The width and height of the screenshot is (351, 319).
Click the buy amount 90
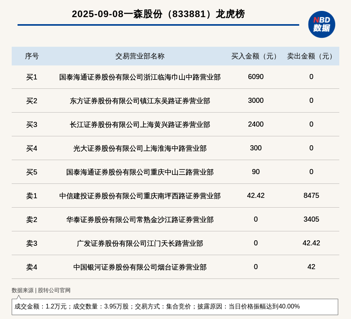click(255, 172)
